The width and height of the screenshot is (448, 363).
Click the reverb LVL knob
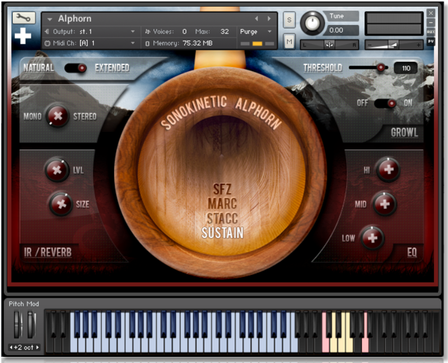(57, 170)
